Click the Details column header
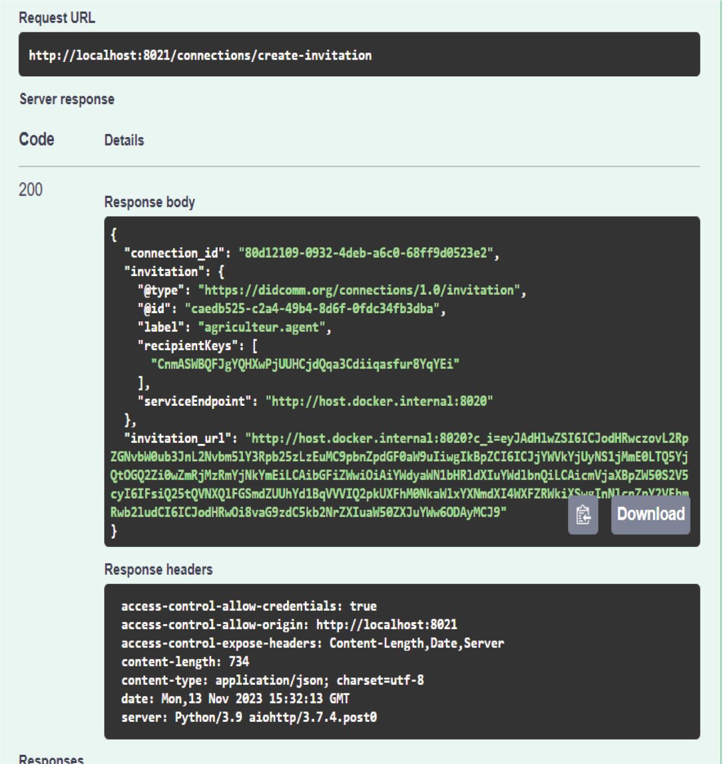Image resolution: width=723 pixels, height=764 pixels. (x=124, y=140)
